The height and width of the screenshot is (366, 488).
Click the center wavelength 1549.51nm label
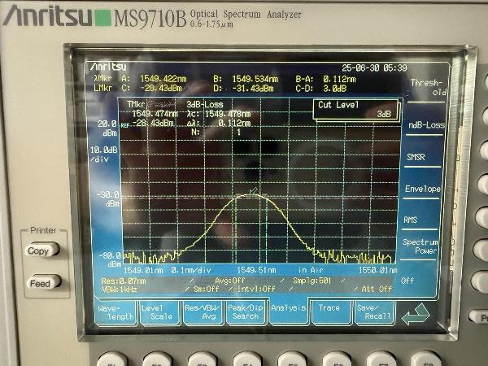tap(257, 270)
